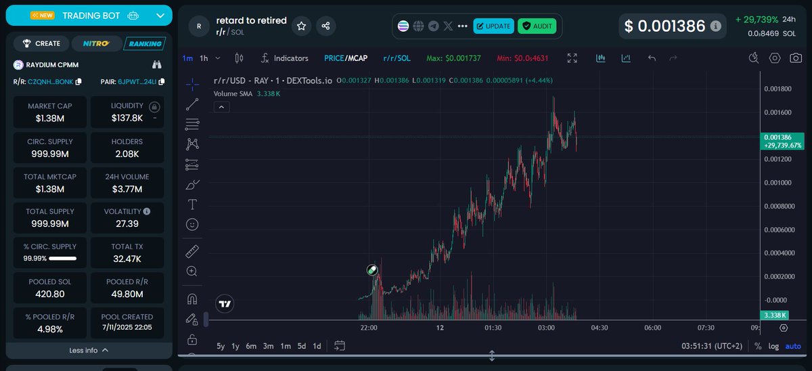The image size is (812, 371).
Task: Select the Text annotation tool
Action: 192,204
